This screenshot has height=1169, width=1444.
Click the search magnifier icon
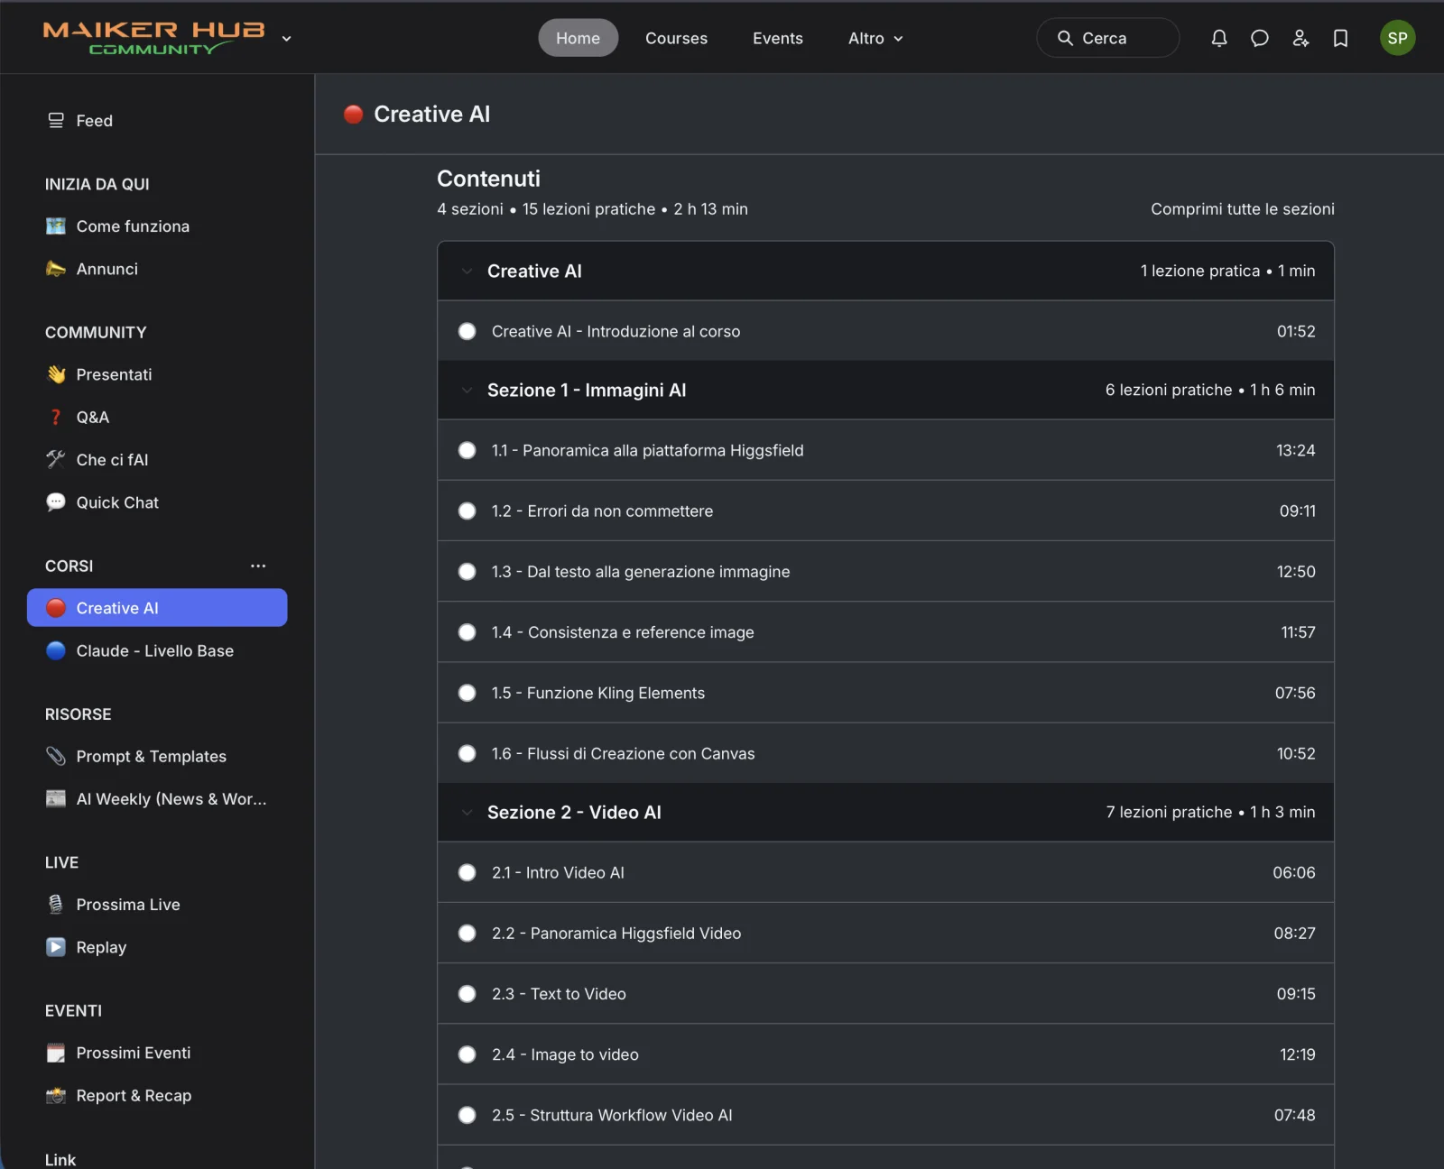[1065, 38]
